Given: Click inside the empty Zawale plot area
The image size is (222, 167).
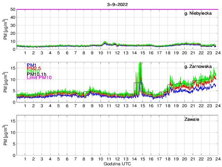Looking at the screenshot, I should click(104, 139).
